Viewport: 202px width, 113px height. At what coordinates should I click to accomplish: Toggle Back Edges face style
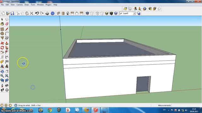(92, 13)
